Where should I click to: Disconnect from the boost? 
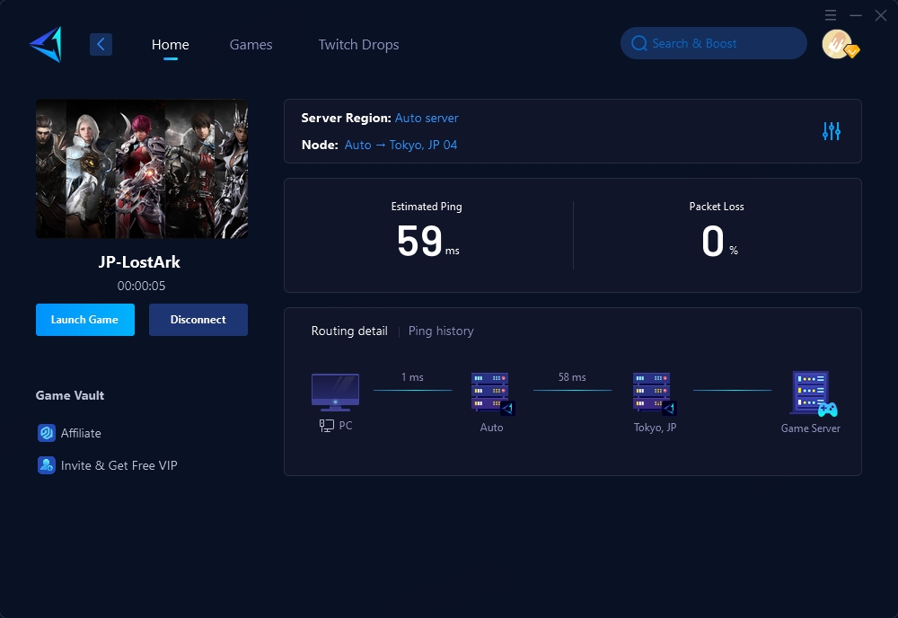click(x=198, y=320)
